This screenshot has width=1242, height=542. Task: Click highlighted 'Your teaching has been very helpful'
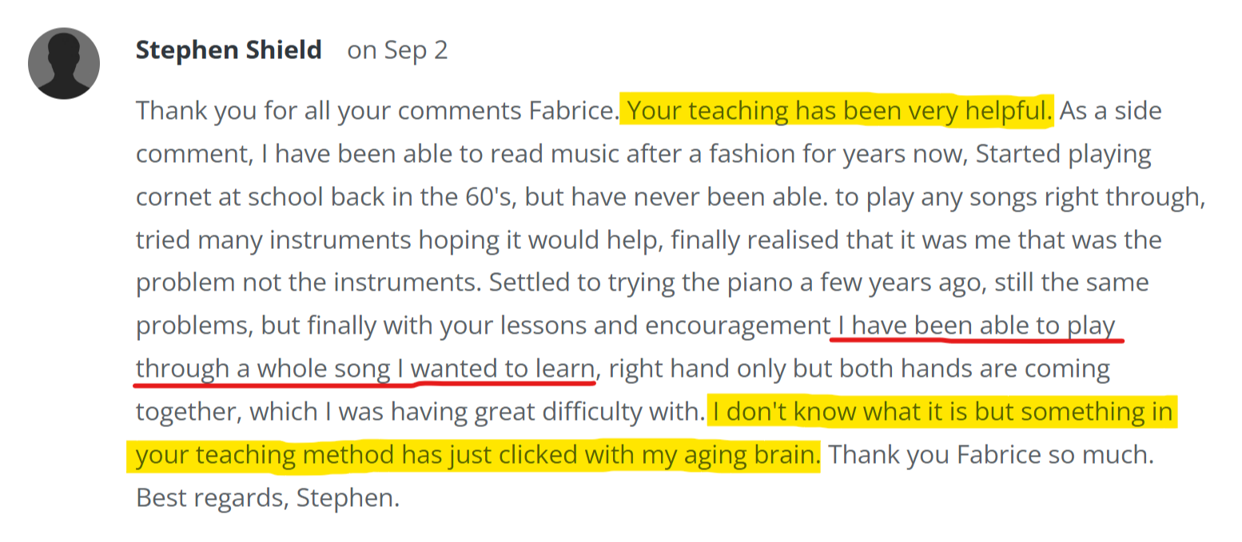pos(839,111)
